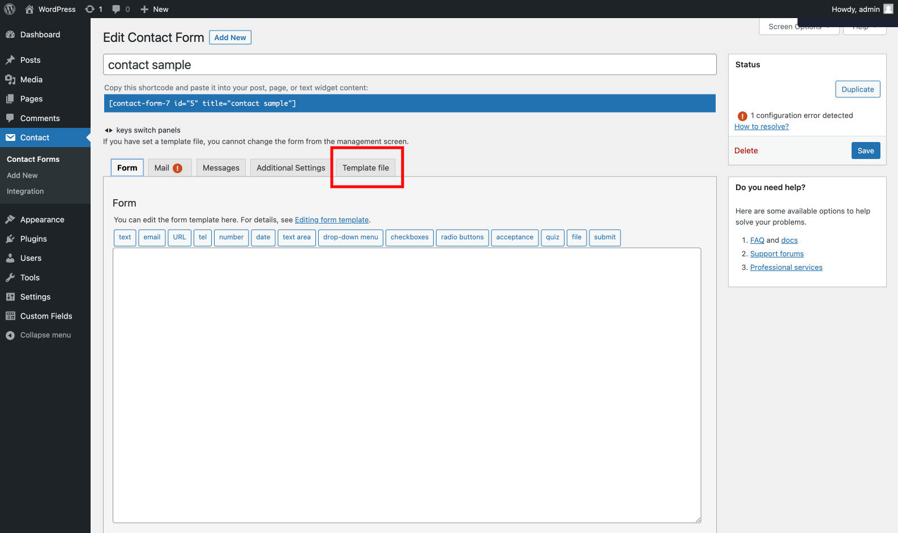Click the Custom Fields icon
The height and width of the screenshot is (533, 898).
point(10,316)
